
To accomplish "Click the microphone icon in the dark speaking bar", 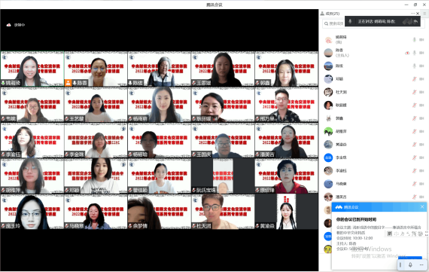I will (350, 21).
